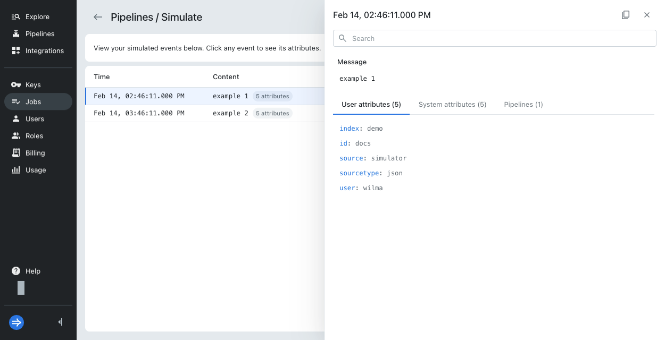Copy the event details to clipboard
Screen dimensions: 665x340
click(626, 15)
